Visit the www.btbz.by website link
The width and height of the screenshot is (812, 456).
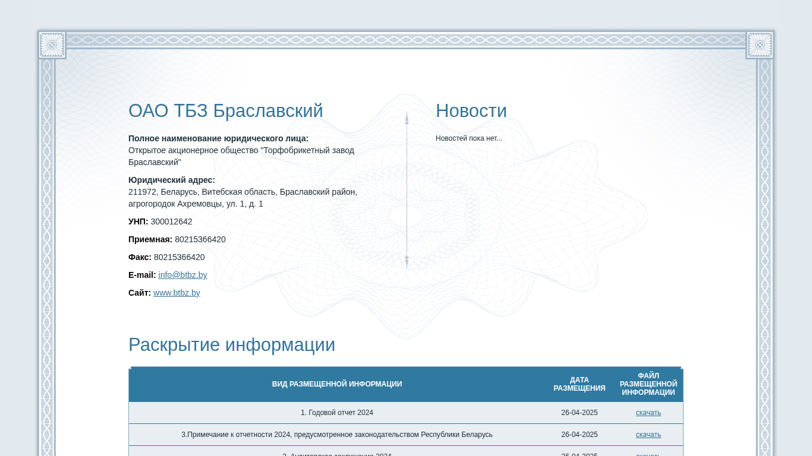(x=177, y=293)
